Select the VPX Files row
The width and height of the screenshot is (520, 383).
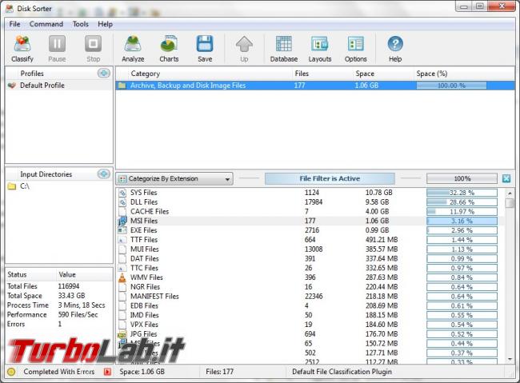pyautogui.click(x=309, y=325)
